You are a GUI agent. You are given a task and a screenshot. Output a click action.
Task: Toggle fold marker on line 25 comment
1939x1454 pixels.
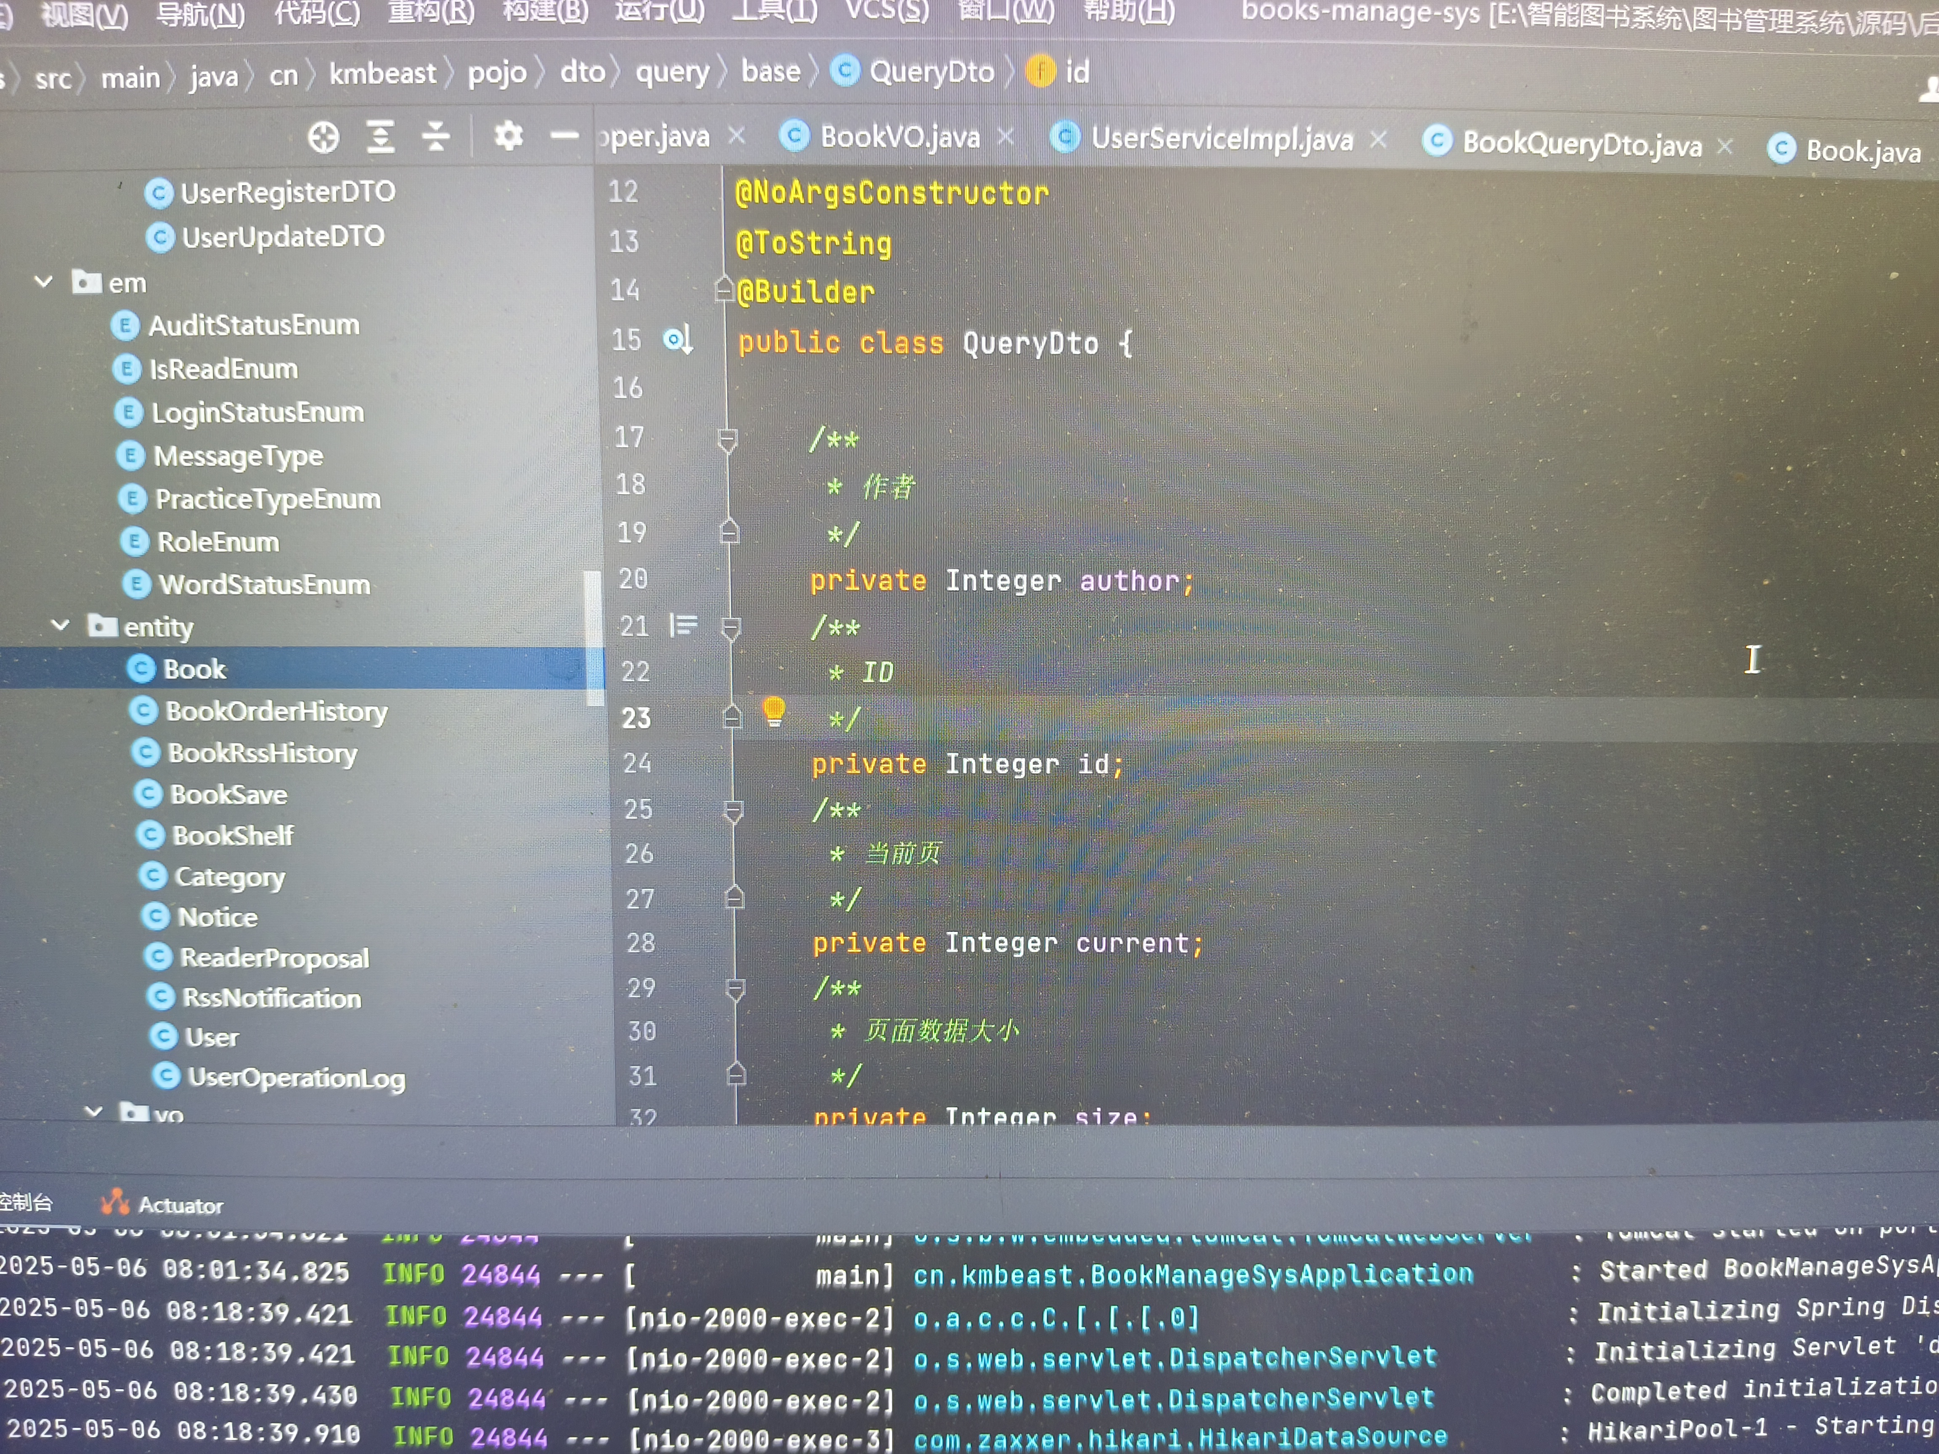pos(733,810)
